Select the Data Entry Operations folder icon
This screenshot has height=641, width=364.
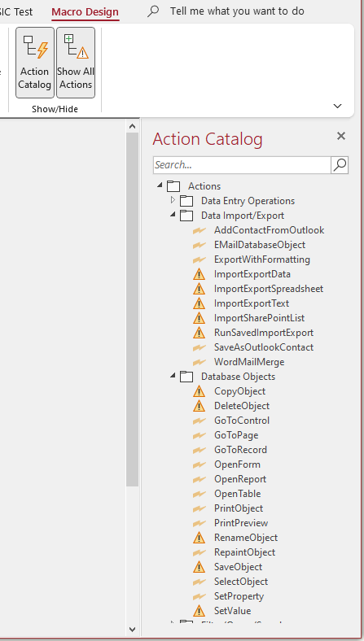(186, 201)
